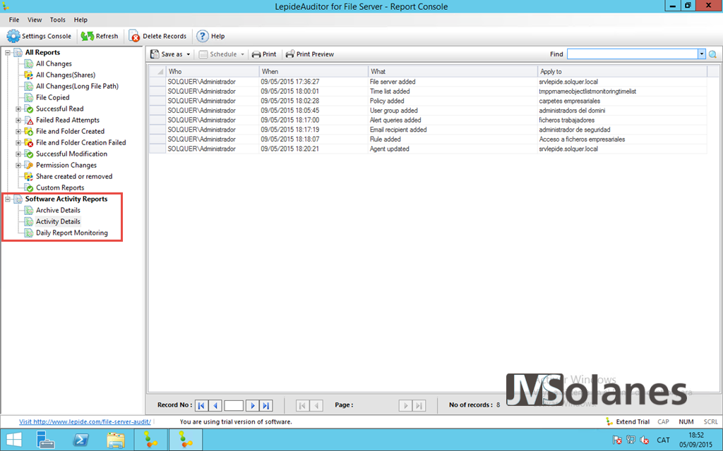Click the Permission Changes key icon

(x=28, y=165)
